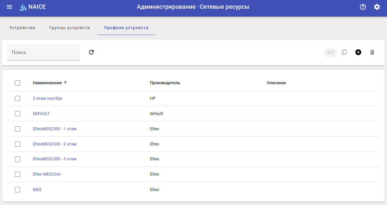Check the box for DEFAULT profile
The height and width of the screenshot is (205, 387).
coord(18,114)
